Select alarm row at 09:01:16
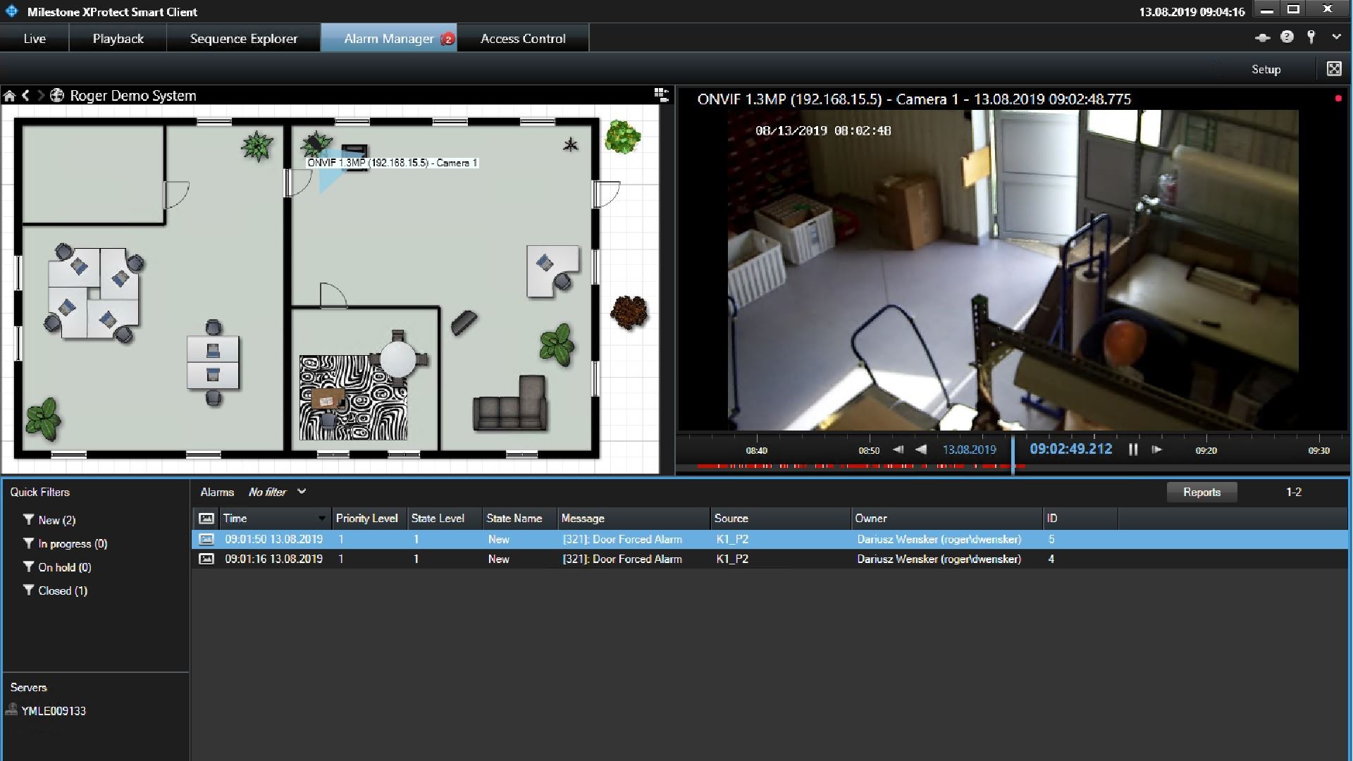 pos(770,559)
